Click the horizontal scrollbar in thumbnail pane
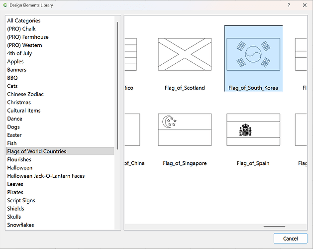The image size is (313, 249). tap(274, 227)
